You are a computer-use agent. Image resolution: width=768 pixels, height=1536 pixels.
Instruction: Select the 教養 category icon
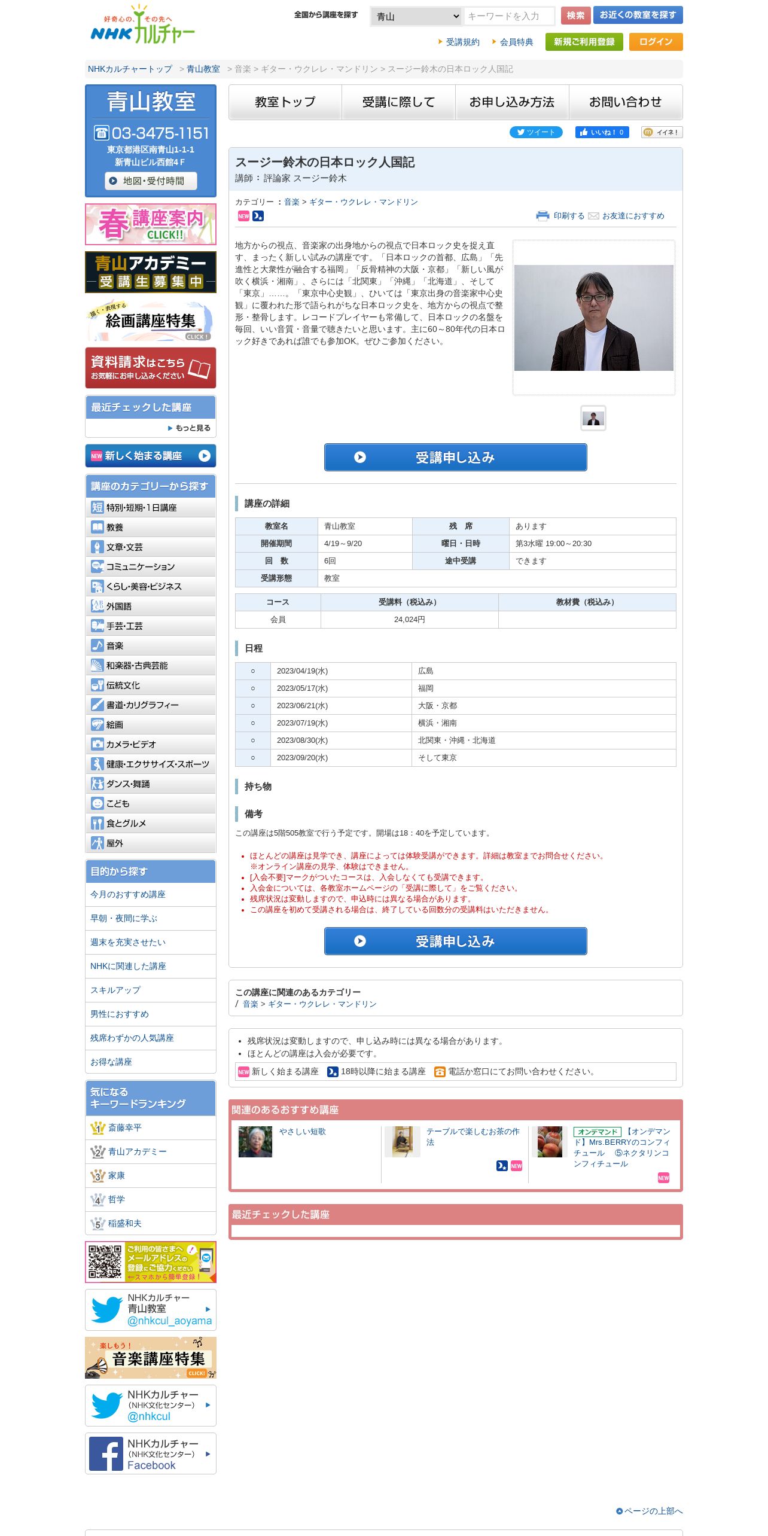(x=97, y=527)
